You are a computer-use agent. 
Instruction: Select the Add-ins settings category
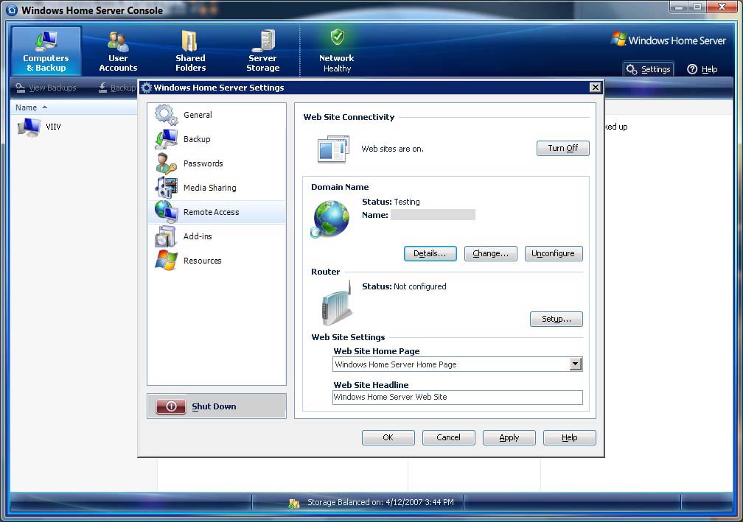[x=197, y=236]
